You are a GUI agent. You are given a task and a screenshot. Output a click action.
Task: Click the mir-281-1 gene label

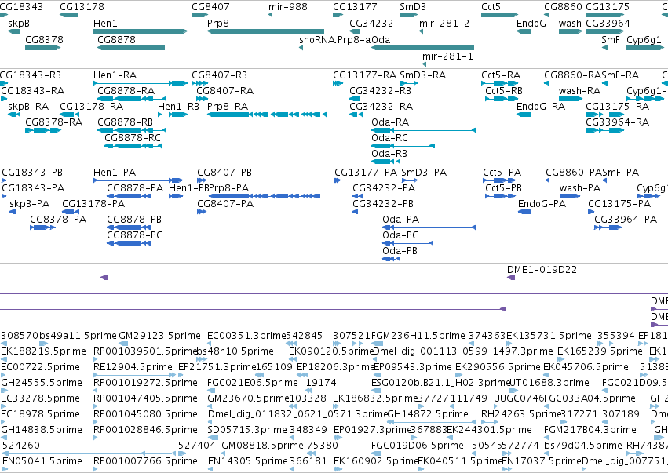click(447, 56)
